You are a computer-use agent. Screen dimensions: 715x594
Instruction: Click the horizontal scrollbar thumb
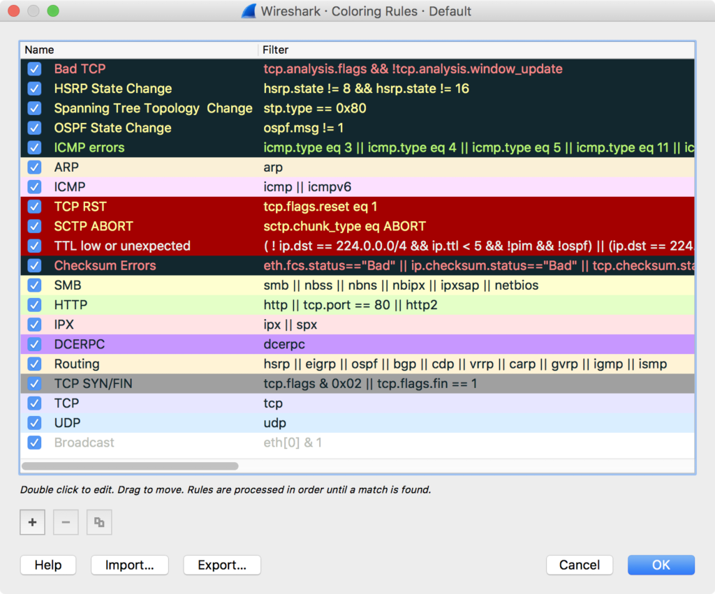[x=130, y=466]
